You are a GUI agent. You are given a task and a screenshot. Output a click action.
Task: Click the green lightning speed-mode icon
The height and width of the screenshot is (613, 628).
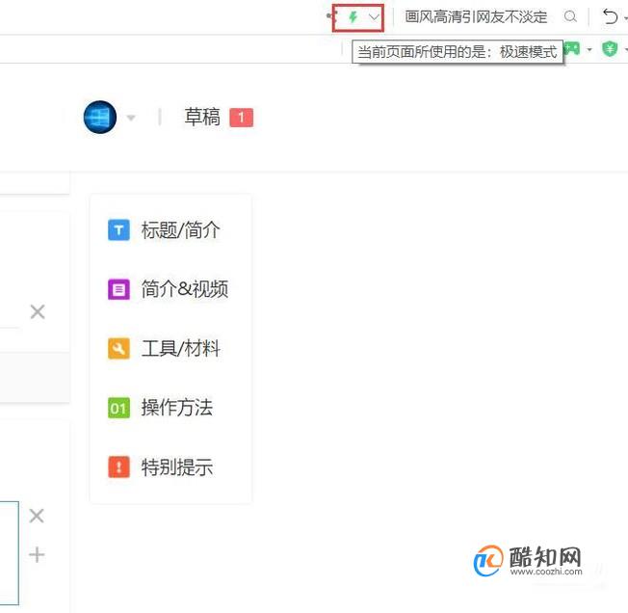tap(353, 16)
